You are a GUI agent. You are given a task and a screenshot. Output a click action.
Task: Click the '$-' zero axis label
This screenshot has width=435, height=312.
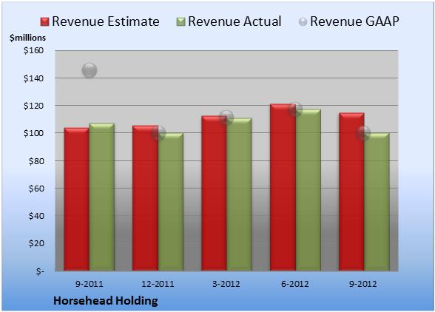tap(40, 271)
